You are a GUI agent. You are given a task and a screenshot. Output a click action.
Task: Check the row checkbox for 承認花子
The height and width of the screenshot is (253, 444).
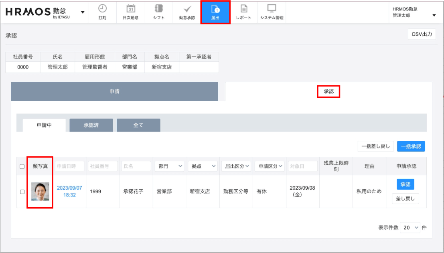[22, 192]
